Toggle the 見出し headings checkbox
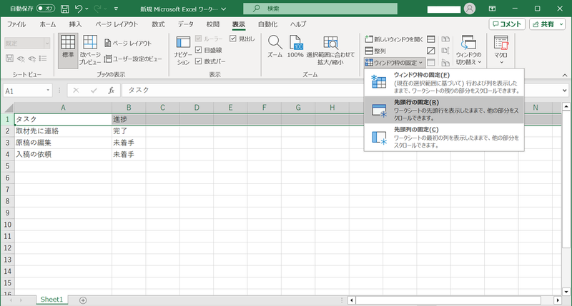The image size is (572, 306). [233, 39]
